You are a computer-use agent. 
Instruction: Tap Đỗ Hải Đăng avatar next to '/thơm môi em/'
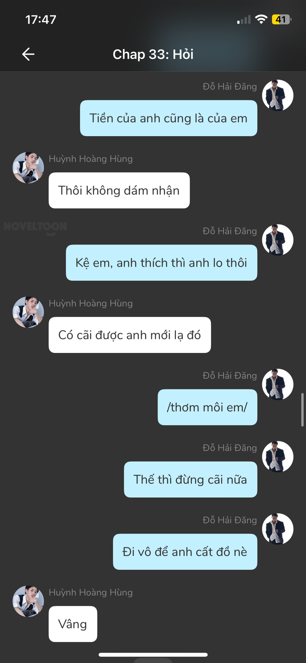[x=278, y=384]
